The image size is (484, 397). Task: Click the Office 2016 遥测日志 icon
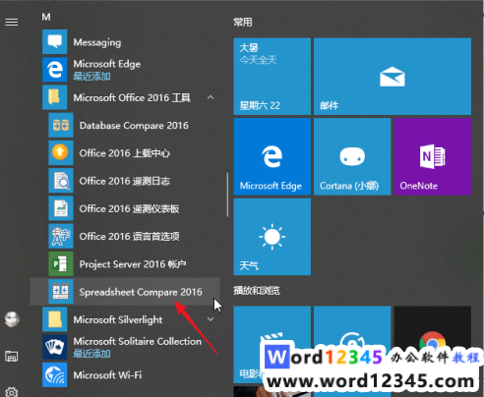click(x=61, y=181)
